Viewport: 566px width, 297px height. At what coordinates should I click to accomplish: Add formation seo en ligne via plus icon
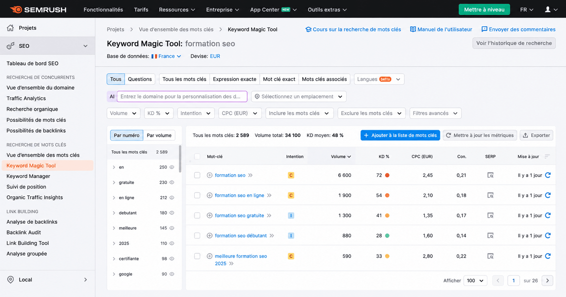(209, 195)
